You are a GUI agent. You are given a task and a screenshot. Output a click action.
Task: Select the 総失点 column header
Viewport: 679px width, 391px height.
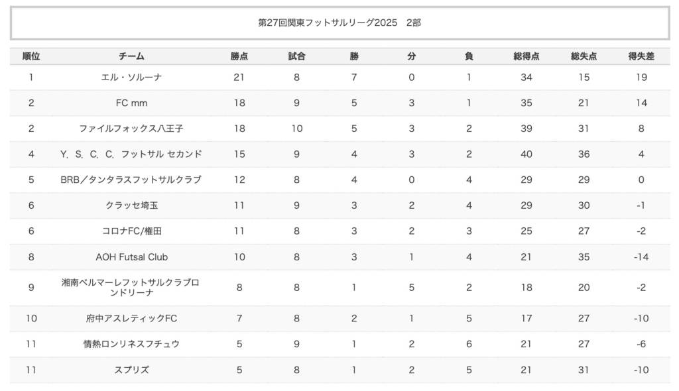pyautogui.click(x=584, y=56)
